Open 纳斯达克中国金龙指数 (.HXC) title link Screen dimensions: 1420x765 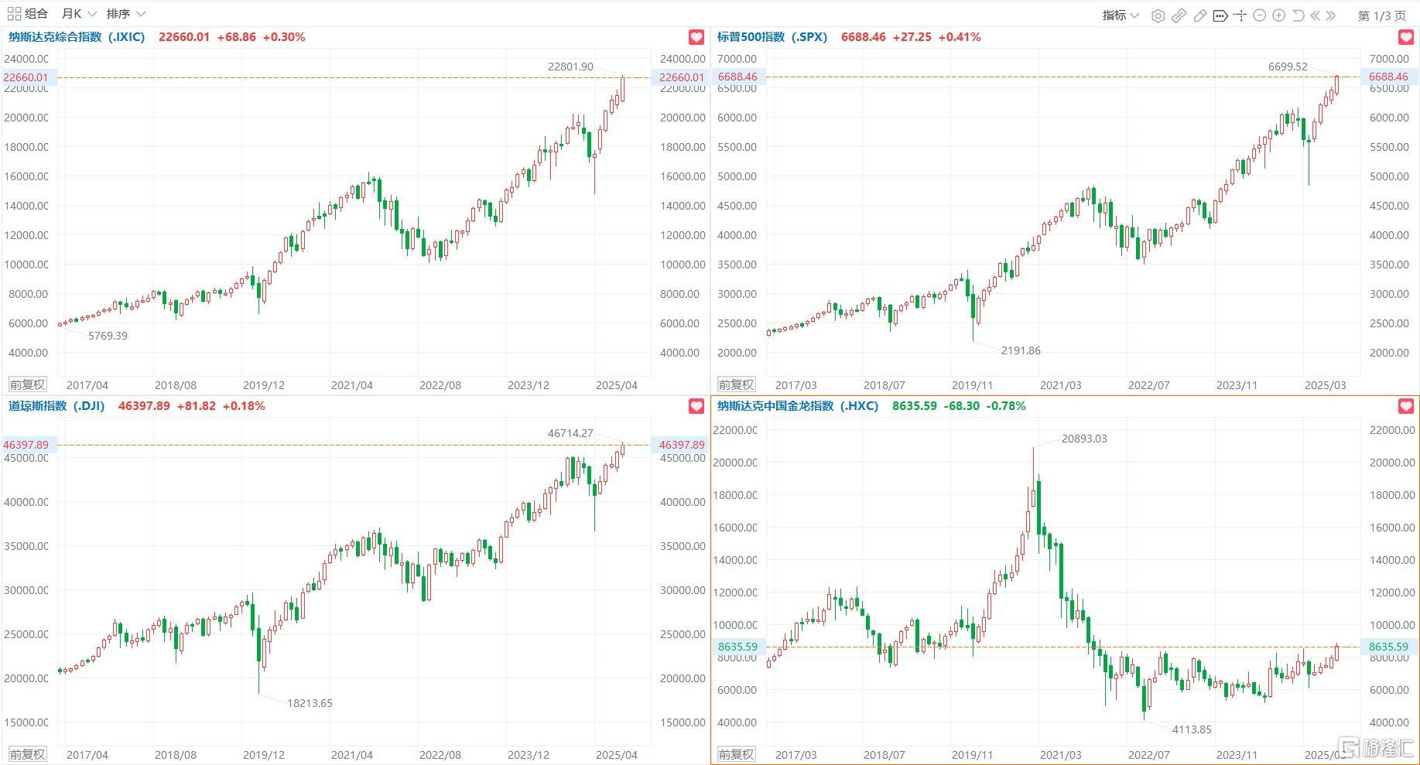(797, 406)
